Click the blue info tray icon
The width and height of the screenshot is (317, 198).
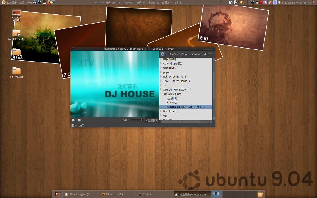[x=275, y=2]
